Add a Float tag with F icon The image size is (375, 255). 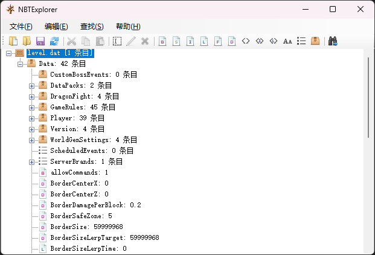(218, 41)
